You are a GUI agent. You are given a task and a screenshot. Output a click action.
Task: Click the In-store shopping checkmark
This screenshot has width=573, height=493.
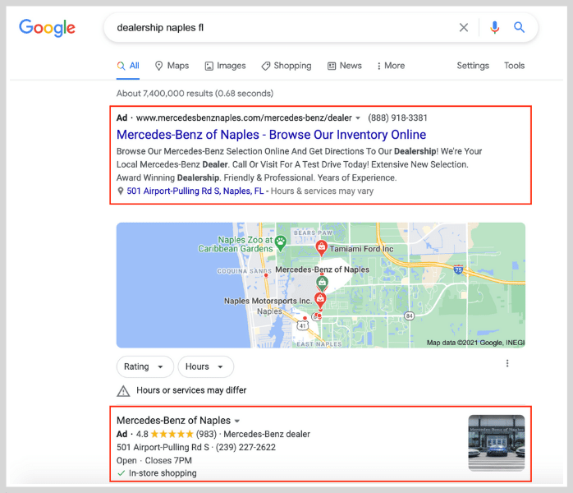121,473
